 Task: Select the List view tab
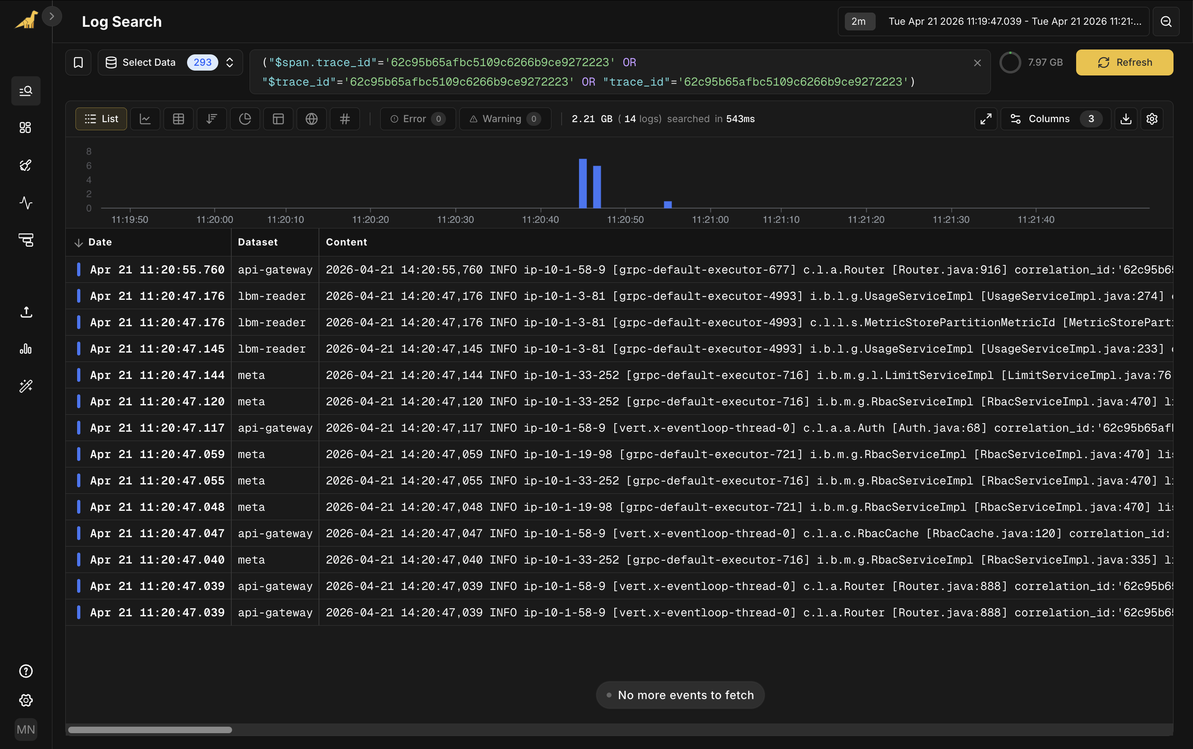(x=101, y=119)
